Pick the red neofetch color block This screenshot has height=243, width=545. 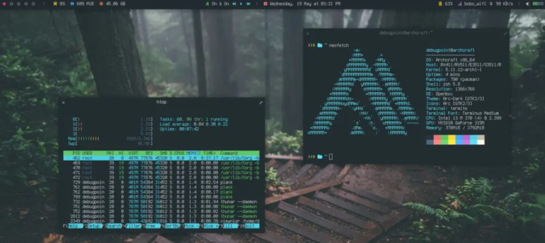(437, 140)
